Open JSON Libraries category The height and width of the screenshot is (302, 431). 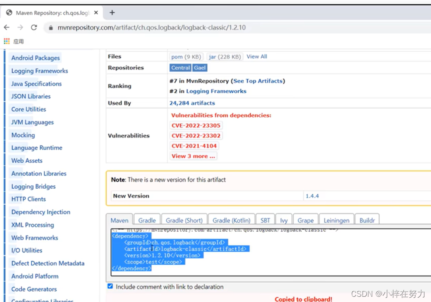31,96
